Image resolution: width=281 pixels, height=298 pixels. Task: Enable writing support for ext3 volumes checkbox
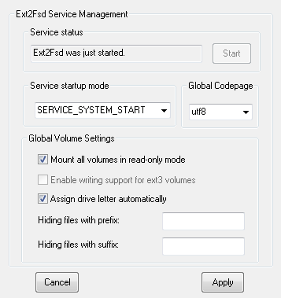(43, 180)
